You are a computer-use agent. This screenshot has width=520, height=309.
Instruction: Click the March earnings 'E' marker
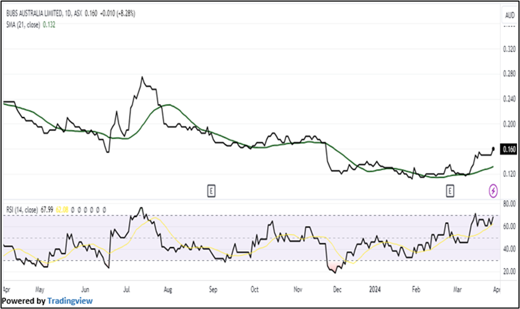(x=450, y=191)
